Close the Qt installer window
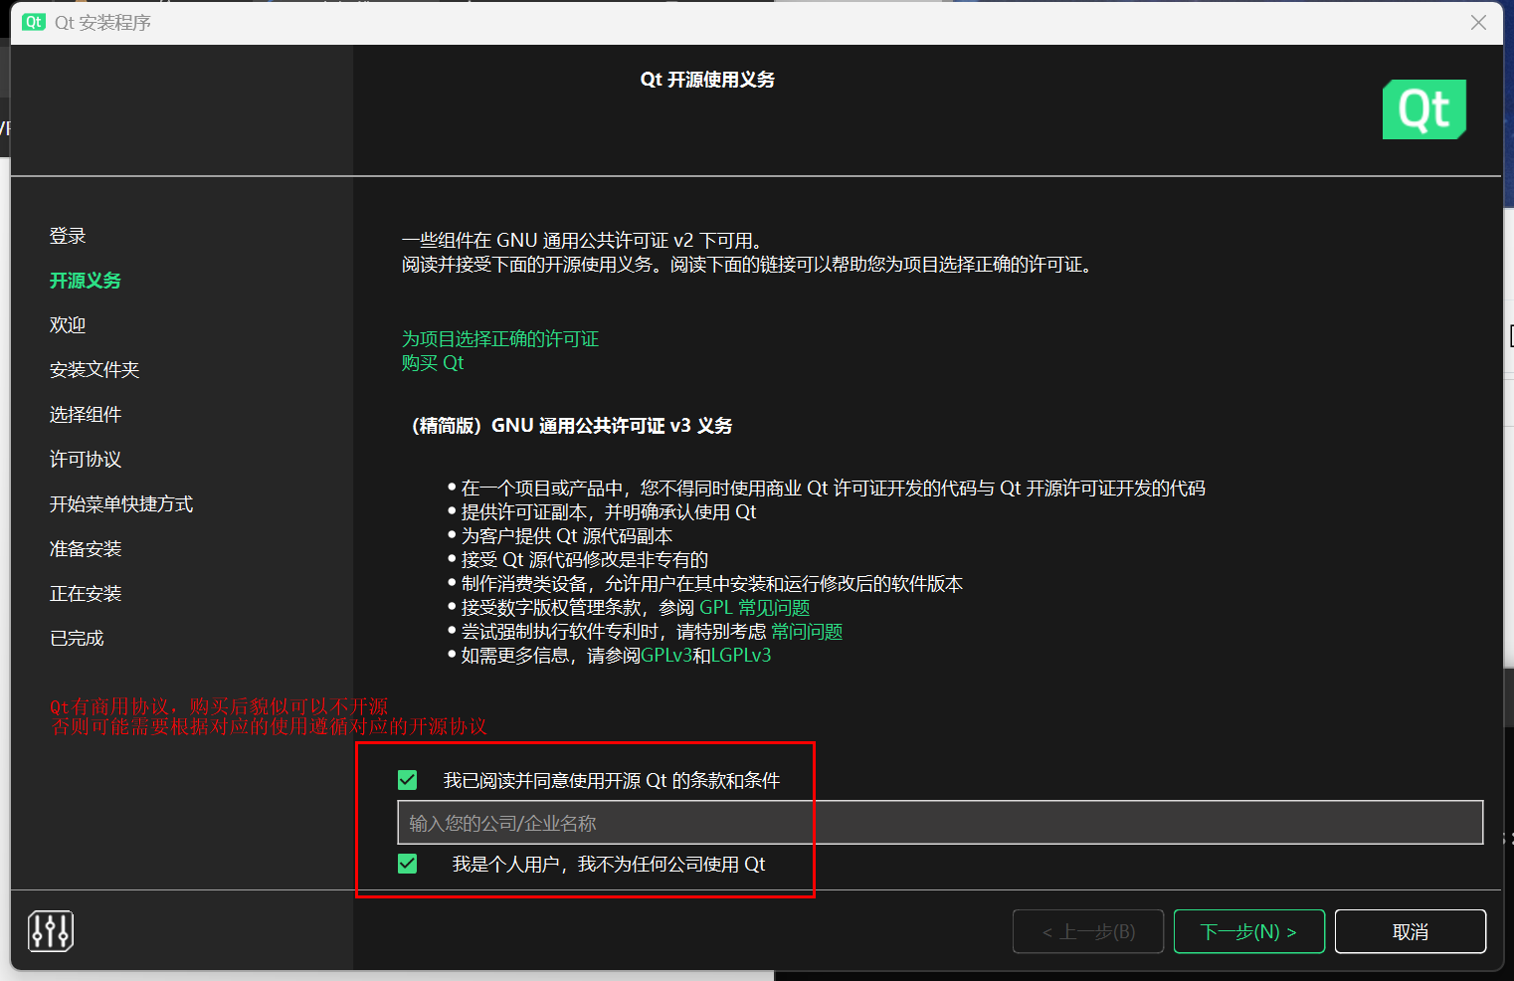The height and width of the screenshot is (981, 1514). tap(1478, 22)
